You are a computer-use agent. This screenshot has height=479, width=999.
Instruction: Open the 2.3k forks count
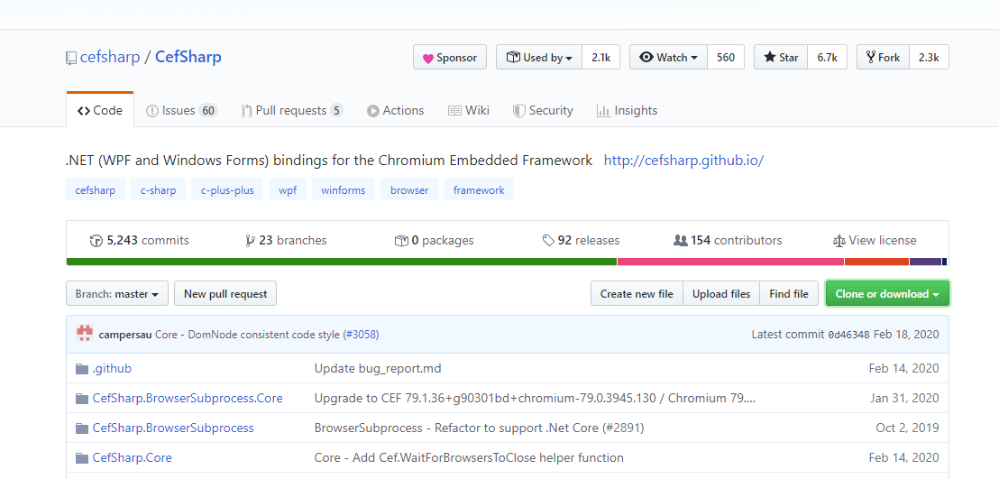929,58
